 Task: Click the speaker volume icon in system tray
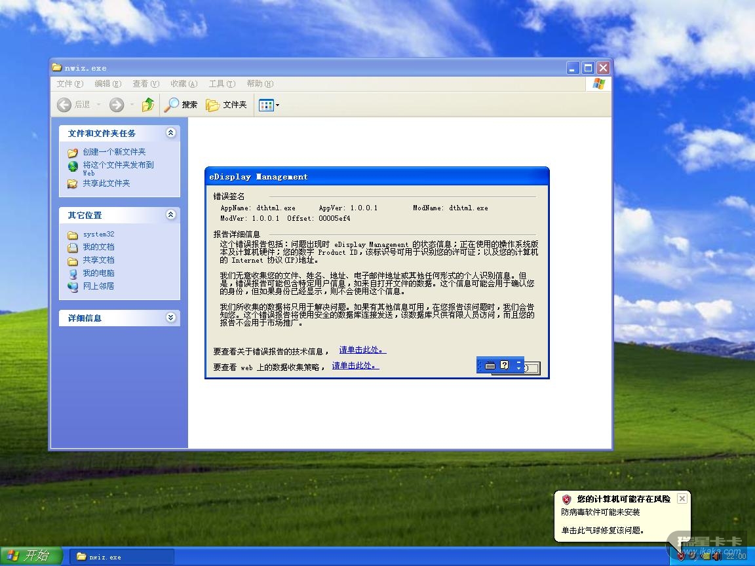pyautogui.click(x=716, y=556)
